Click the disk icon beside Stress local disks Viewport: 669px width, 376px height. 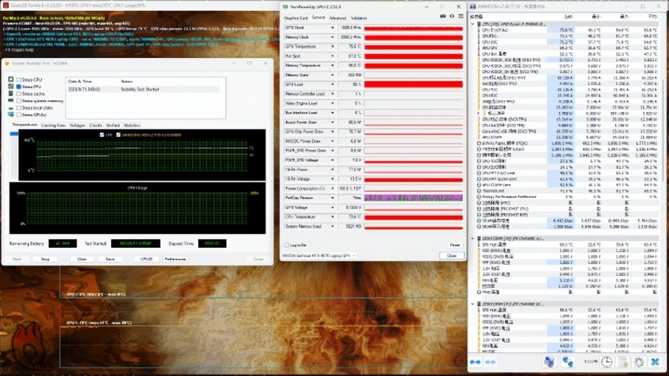(11, 108)
